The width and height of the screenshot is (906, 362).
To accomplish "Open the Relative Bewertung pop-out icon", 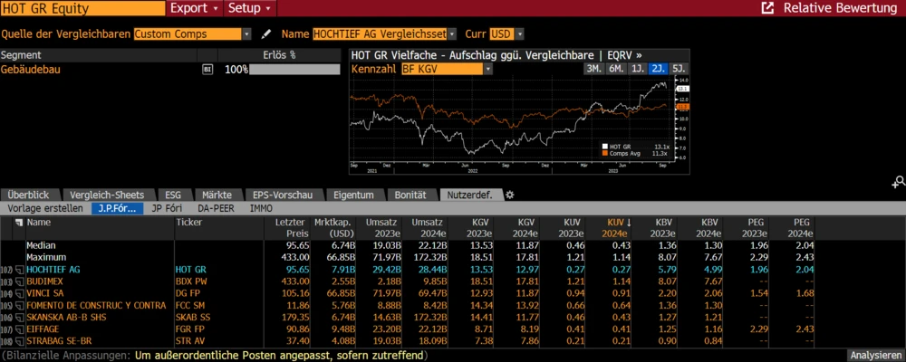I will 768,8.
